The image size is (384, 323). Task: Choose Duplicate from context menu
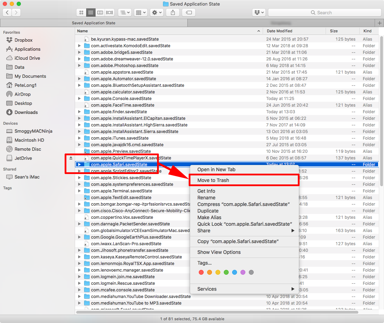[244, 211]
